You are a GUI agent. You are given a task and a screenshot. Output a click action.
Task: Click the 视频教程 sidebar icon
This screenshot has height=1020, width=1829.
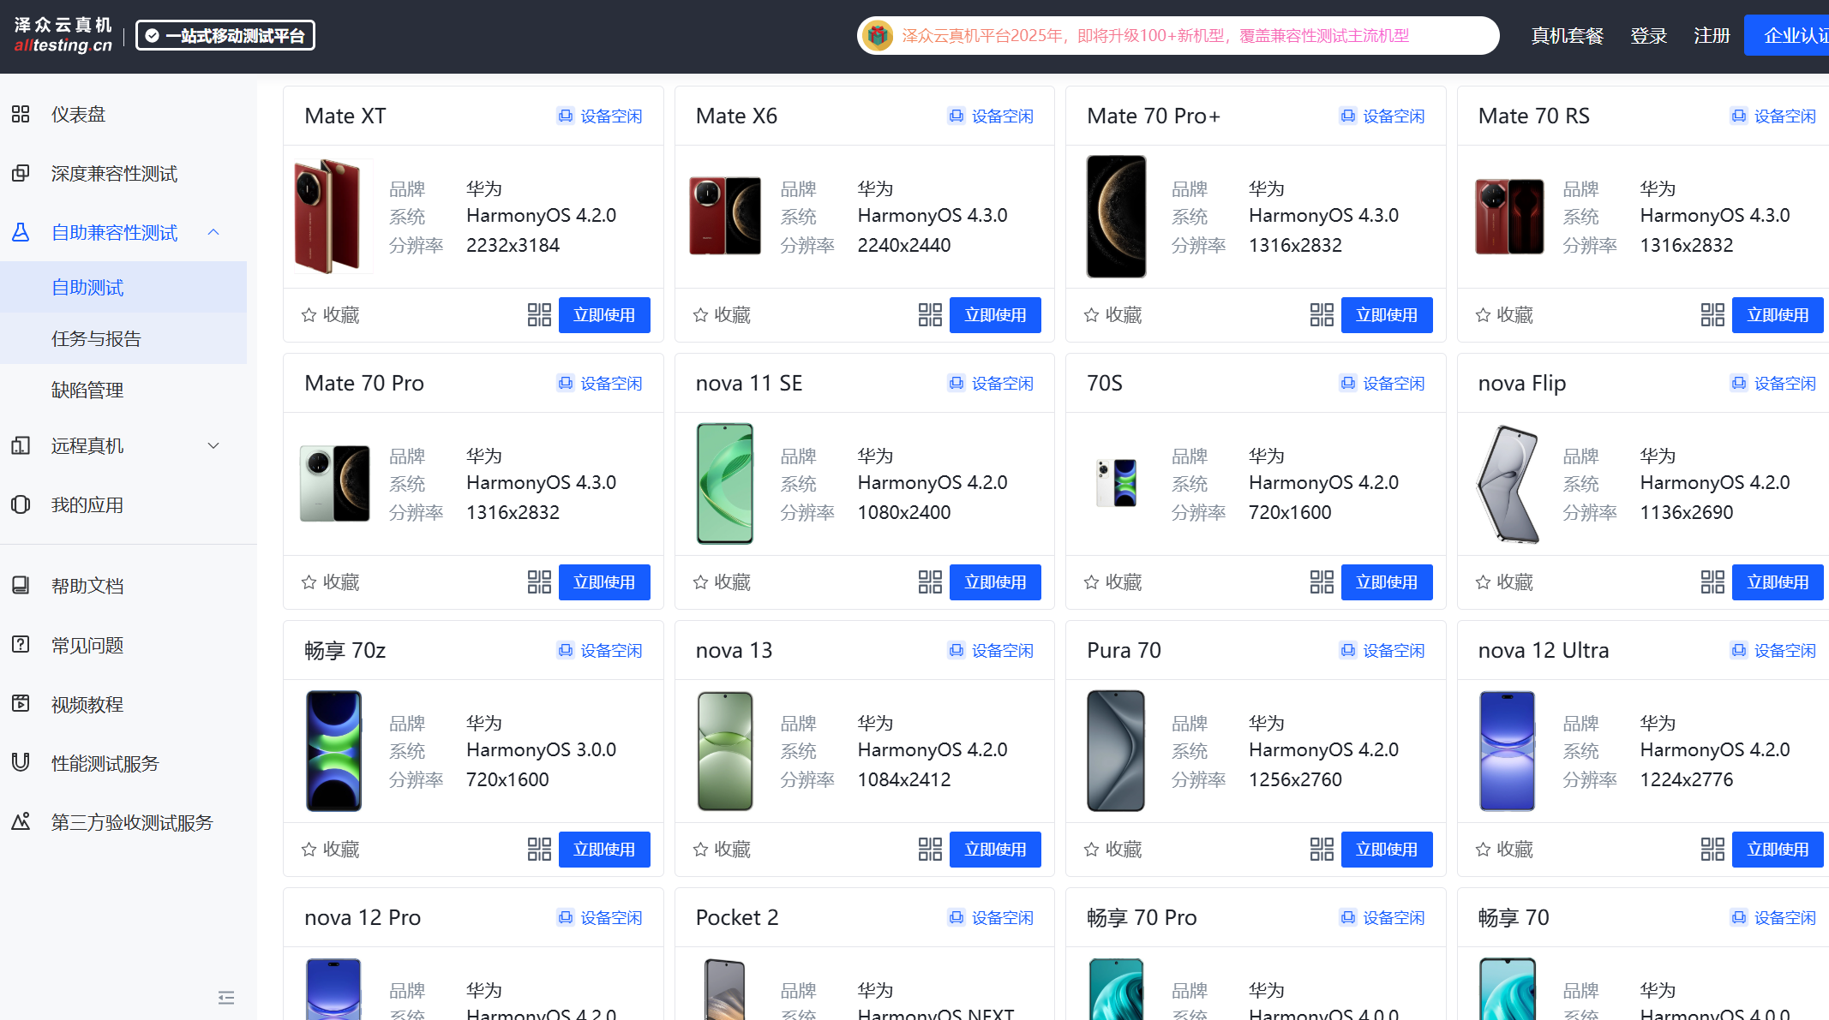click(21, 704)
